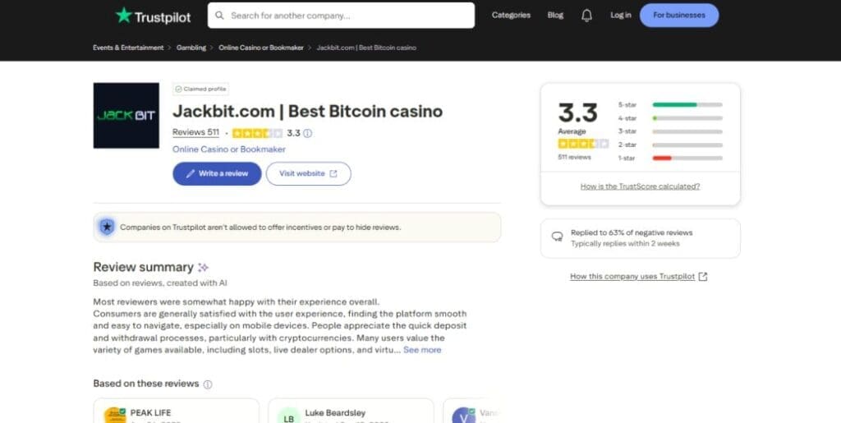
Task: Click the search magnifier icon
Action: click(218, 15)
